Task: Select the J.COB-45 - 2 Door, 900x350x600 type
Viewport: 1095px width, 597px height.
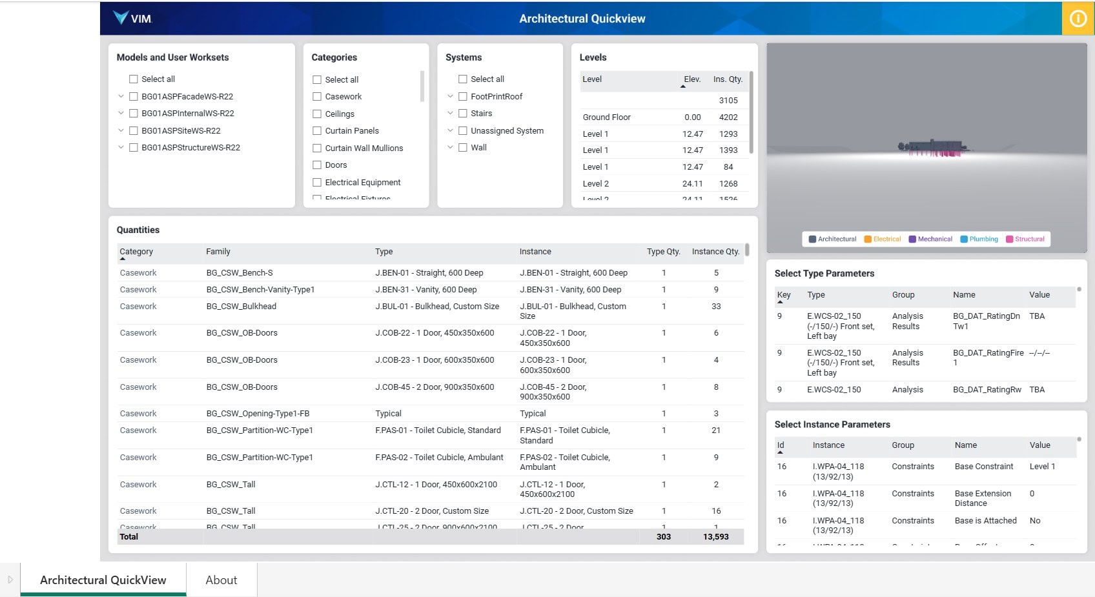Action: pos(435,387)
